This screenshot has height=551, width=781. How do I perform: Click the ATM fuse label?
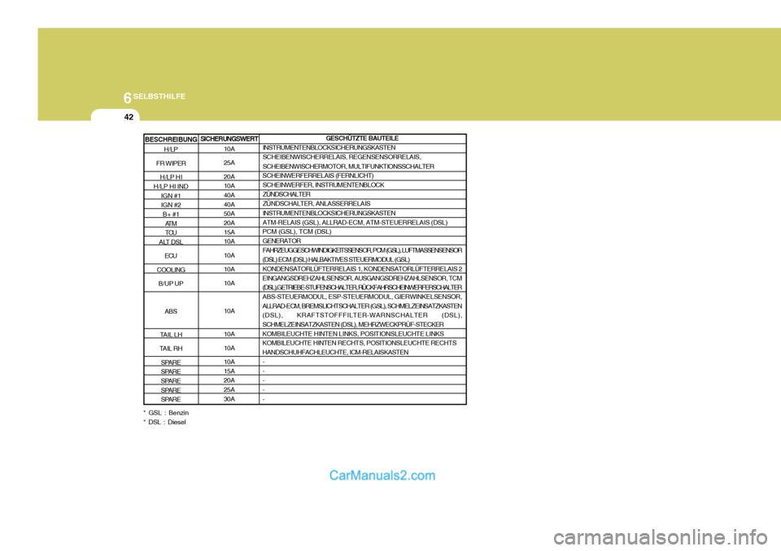click(x=171, y=223)
